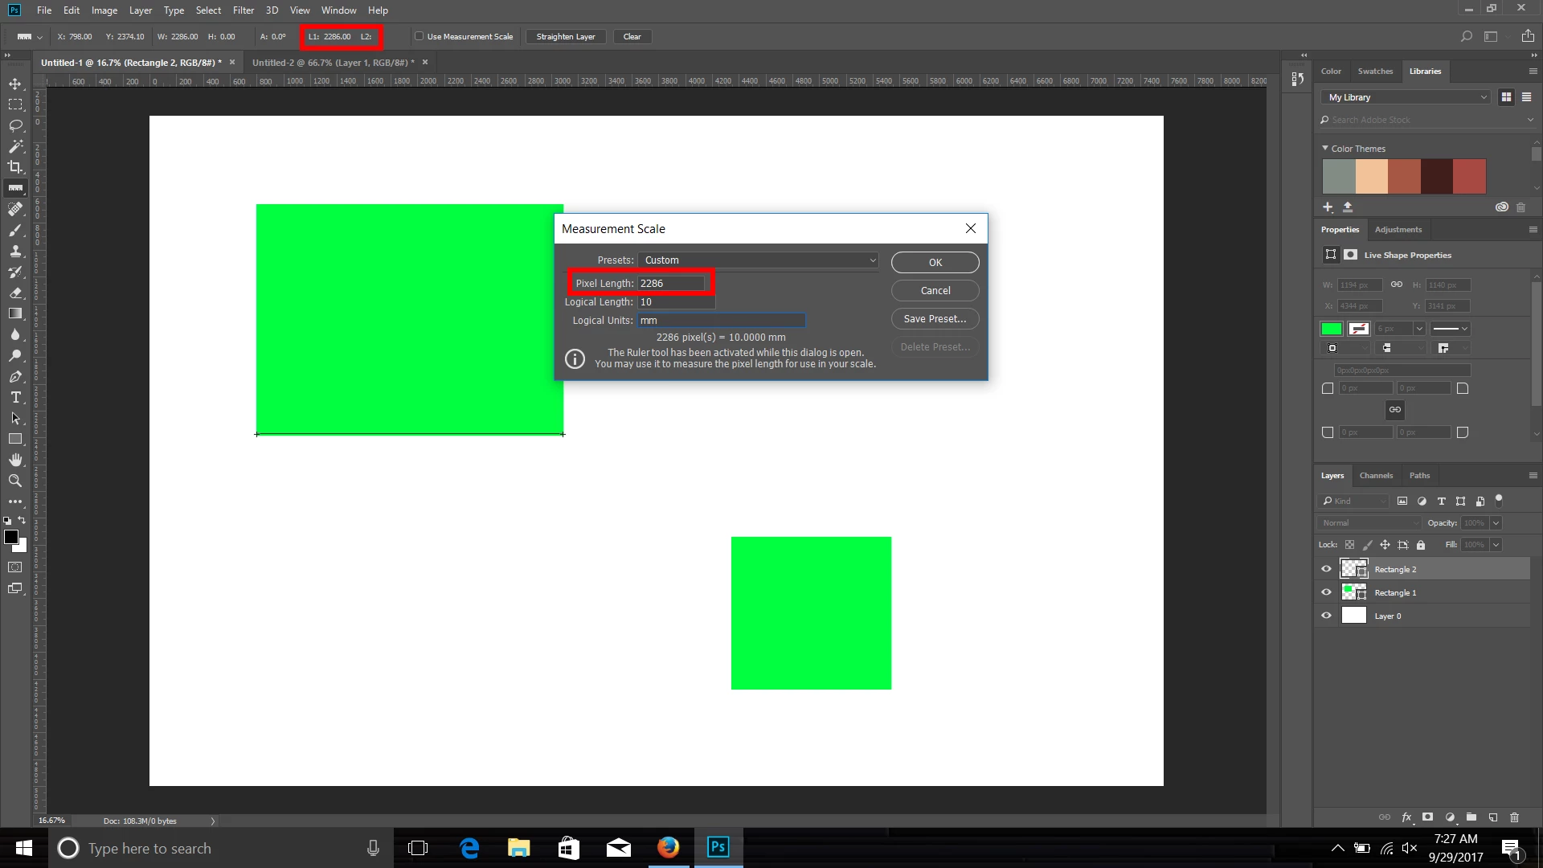Click the Straighten Layer button
The image size is (1543, 868).
[566, 37]
